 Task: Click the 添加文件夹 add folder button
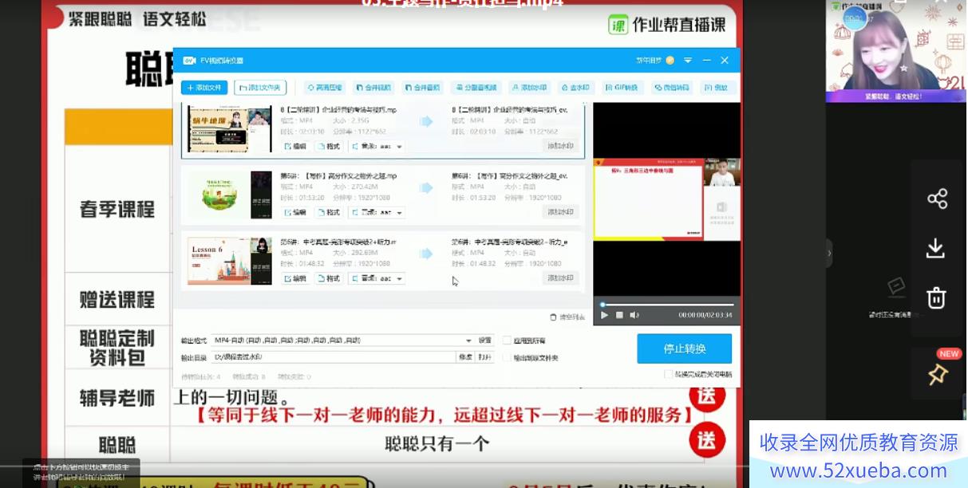point(260,88)
